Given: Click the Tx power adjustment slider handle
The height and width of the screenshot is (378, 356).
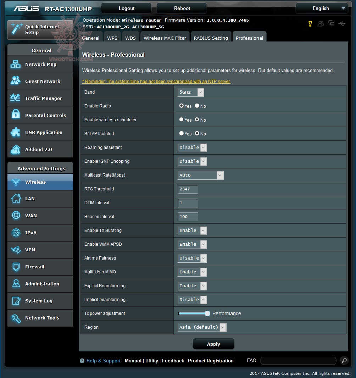Looking at the screenshot, I should tap(207, 313).
